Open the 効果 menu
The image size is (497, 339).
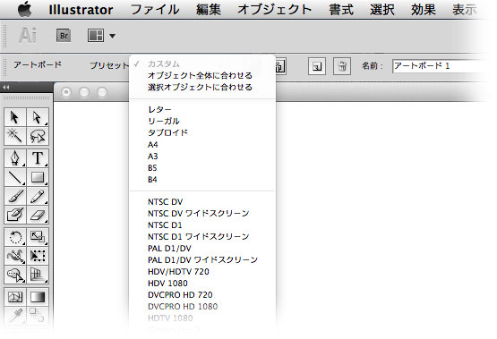[424, 10]
